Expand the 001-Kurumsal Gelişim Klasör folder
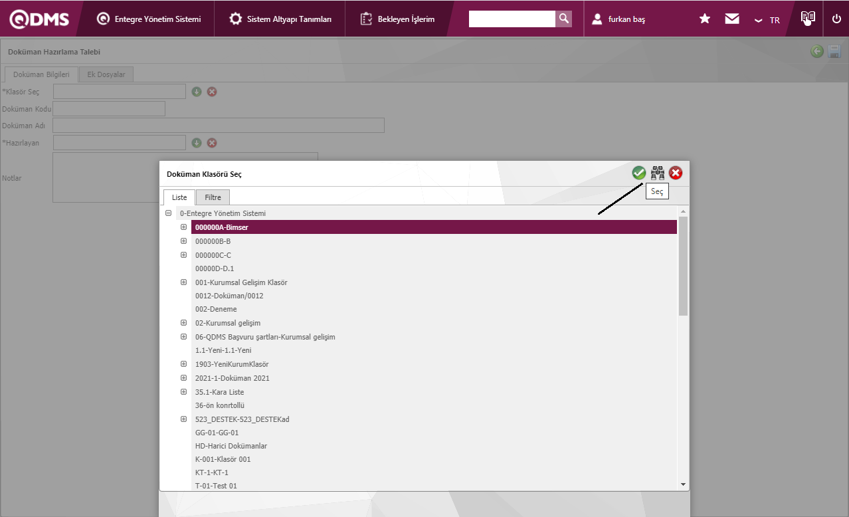This screenshot has width=849, height=517. tap(183, 282)
